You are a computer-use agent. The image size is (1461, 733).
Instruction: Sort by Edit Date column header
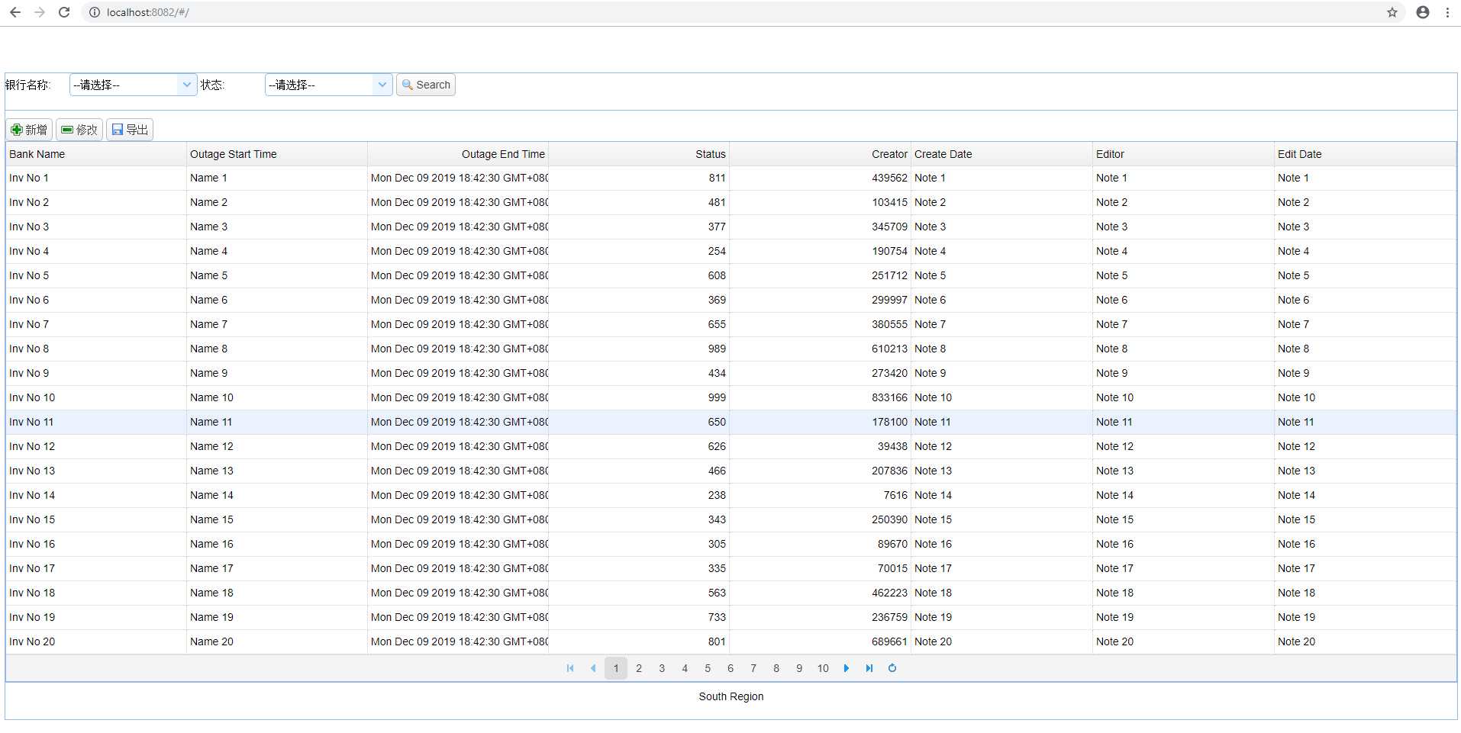tap(1365, 154)
